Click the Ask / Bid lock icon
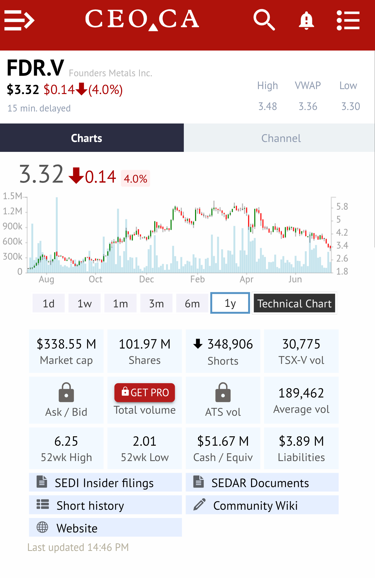This screenshot has width=375, height=578. (x=66, y=392)
